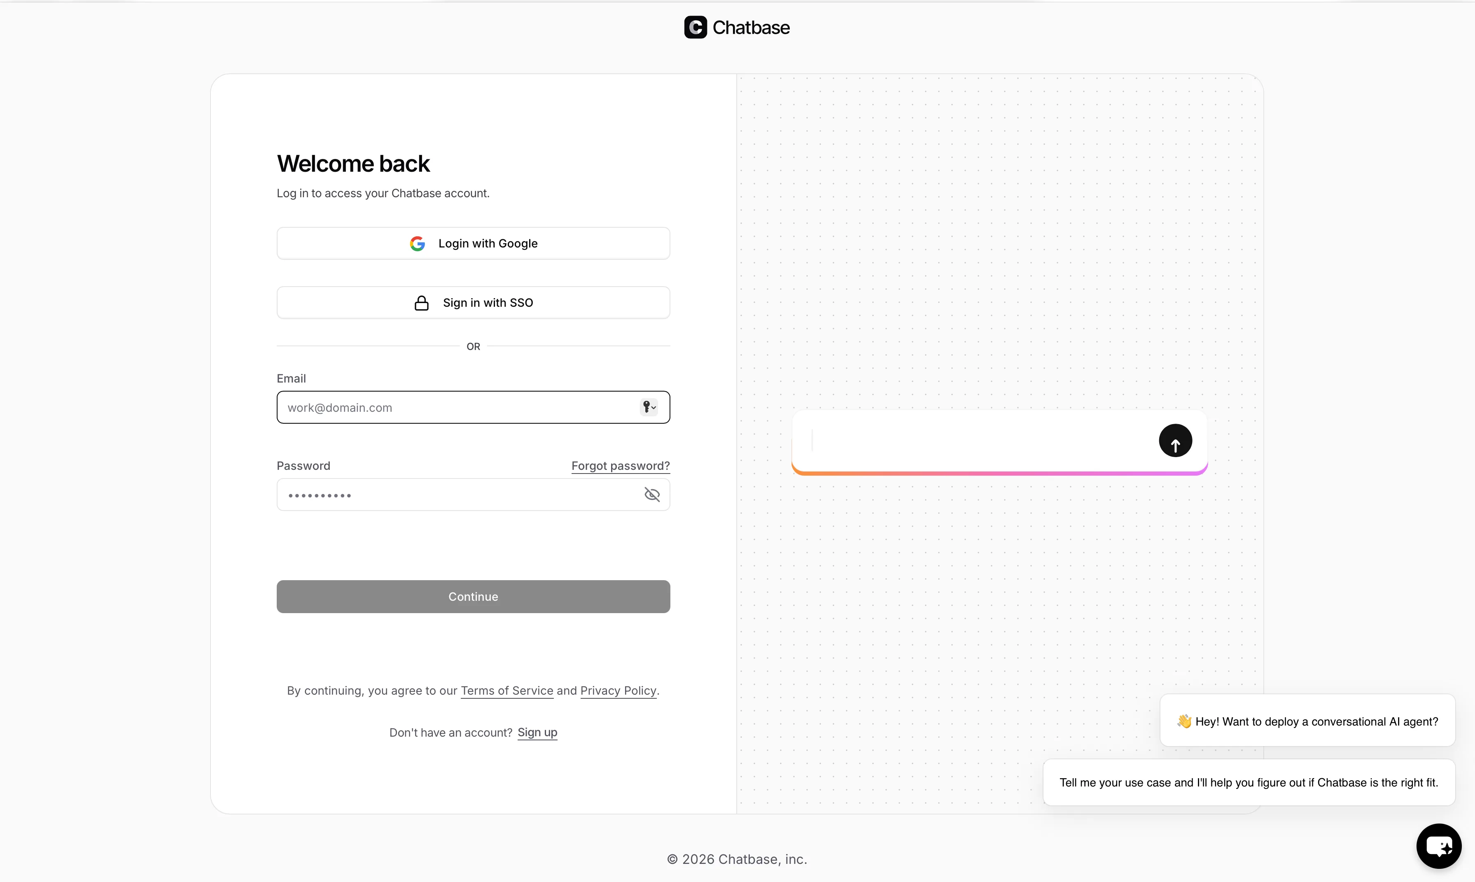Send the message with the black arrow button
The image size is (1475, 882).
pyautogui.click(x=1175, y=441)
